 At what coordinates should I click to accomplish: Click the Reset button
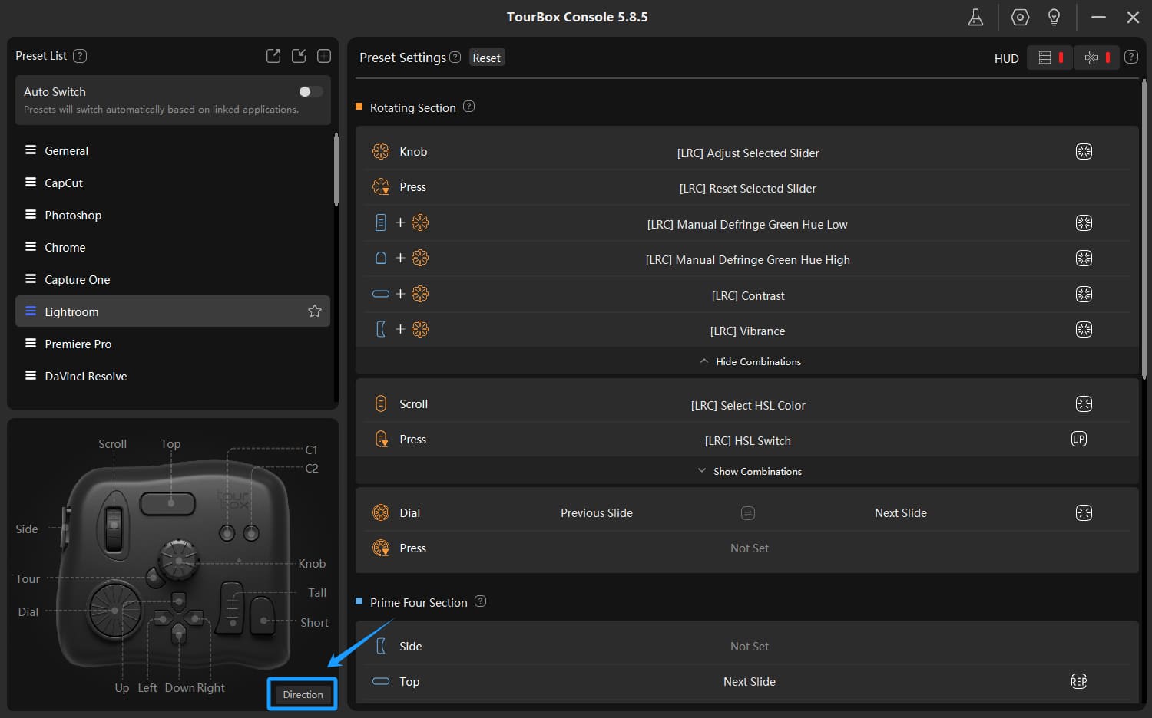click(x=487, y=58)
